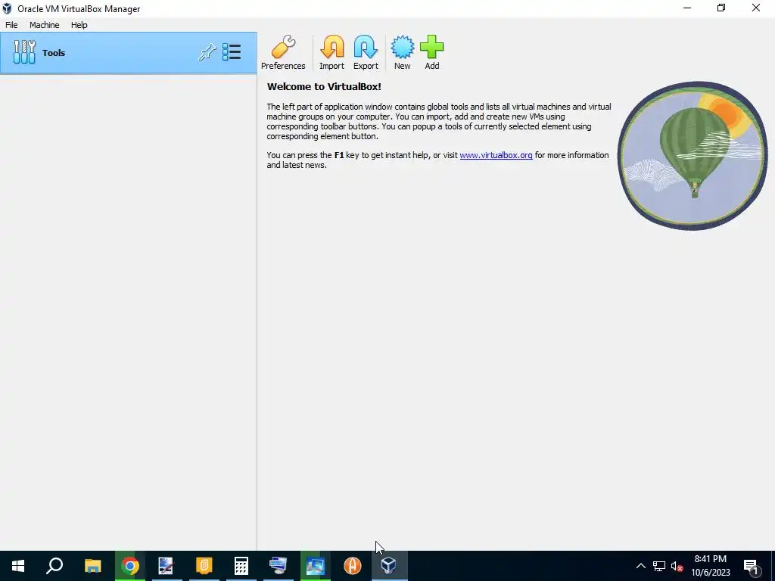
Task: Click the network status tray icon
Action: point(659,566)
